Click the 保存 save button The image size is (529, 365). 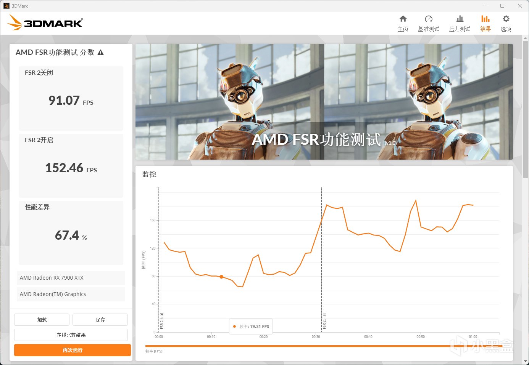[100, 320]
